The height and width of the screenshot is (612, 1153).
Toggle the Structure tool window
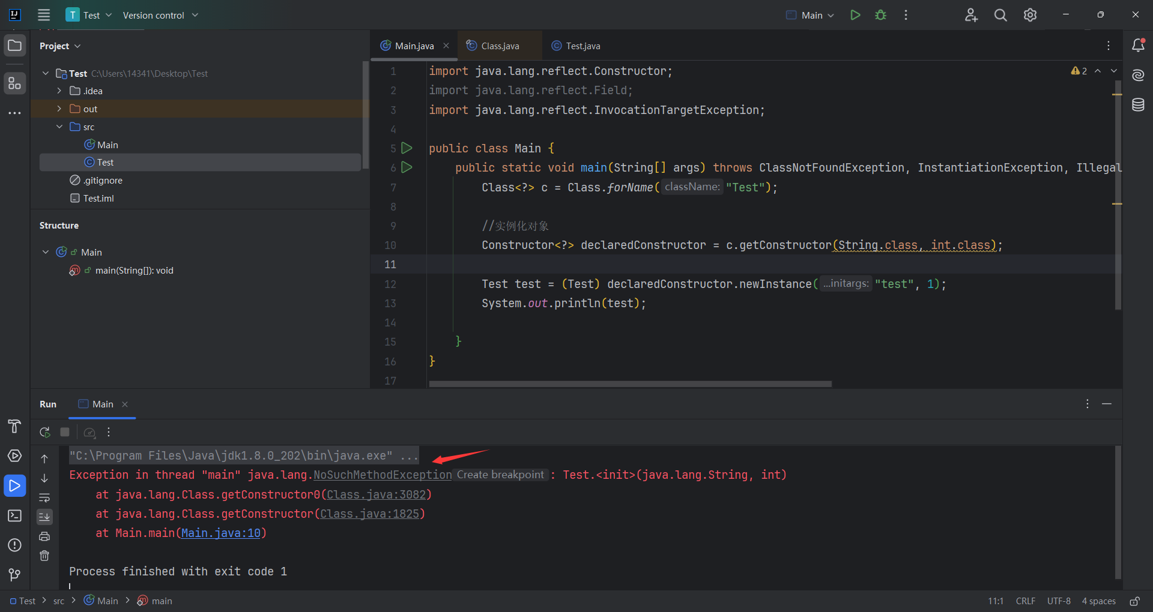pyautogui.click(x=15, y=83)
